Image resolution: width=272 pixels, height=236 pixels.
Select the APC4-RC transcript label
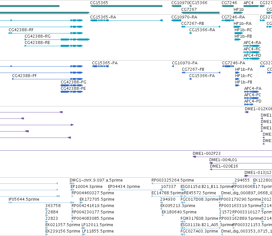coord(252,49)
